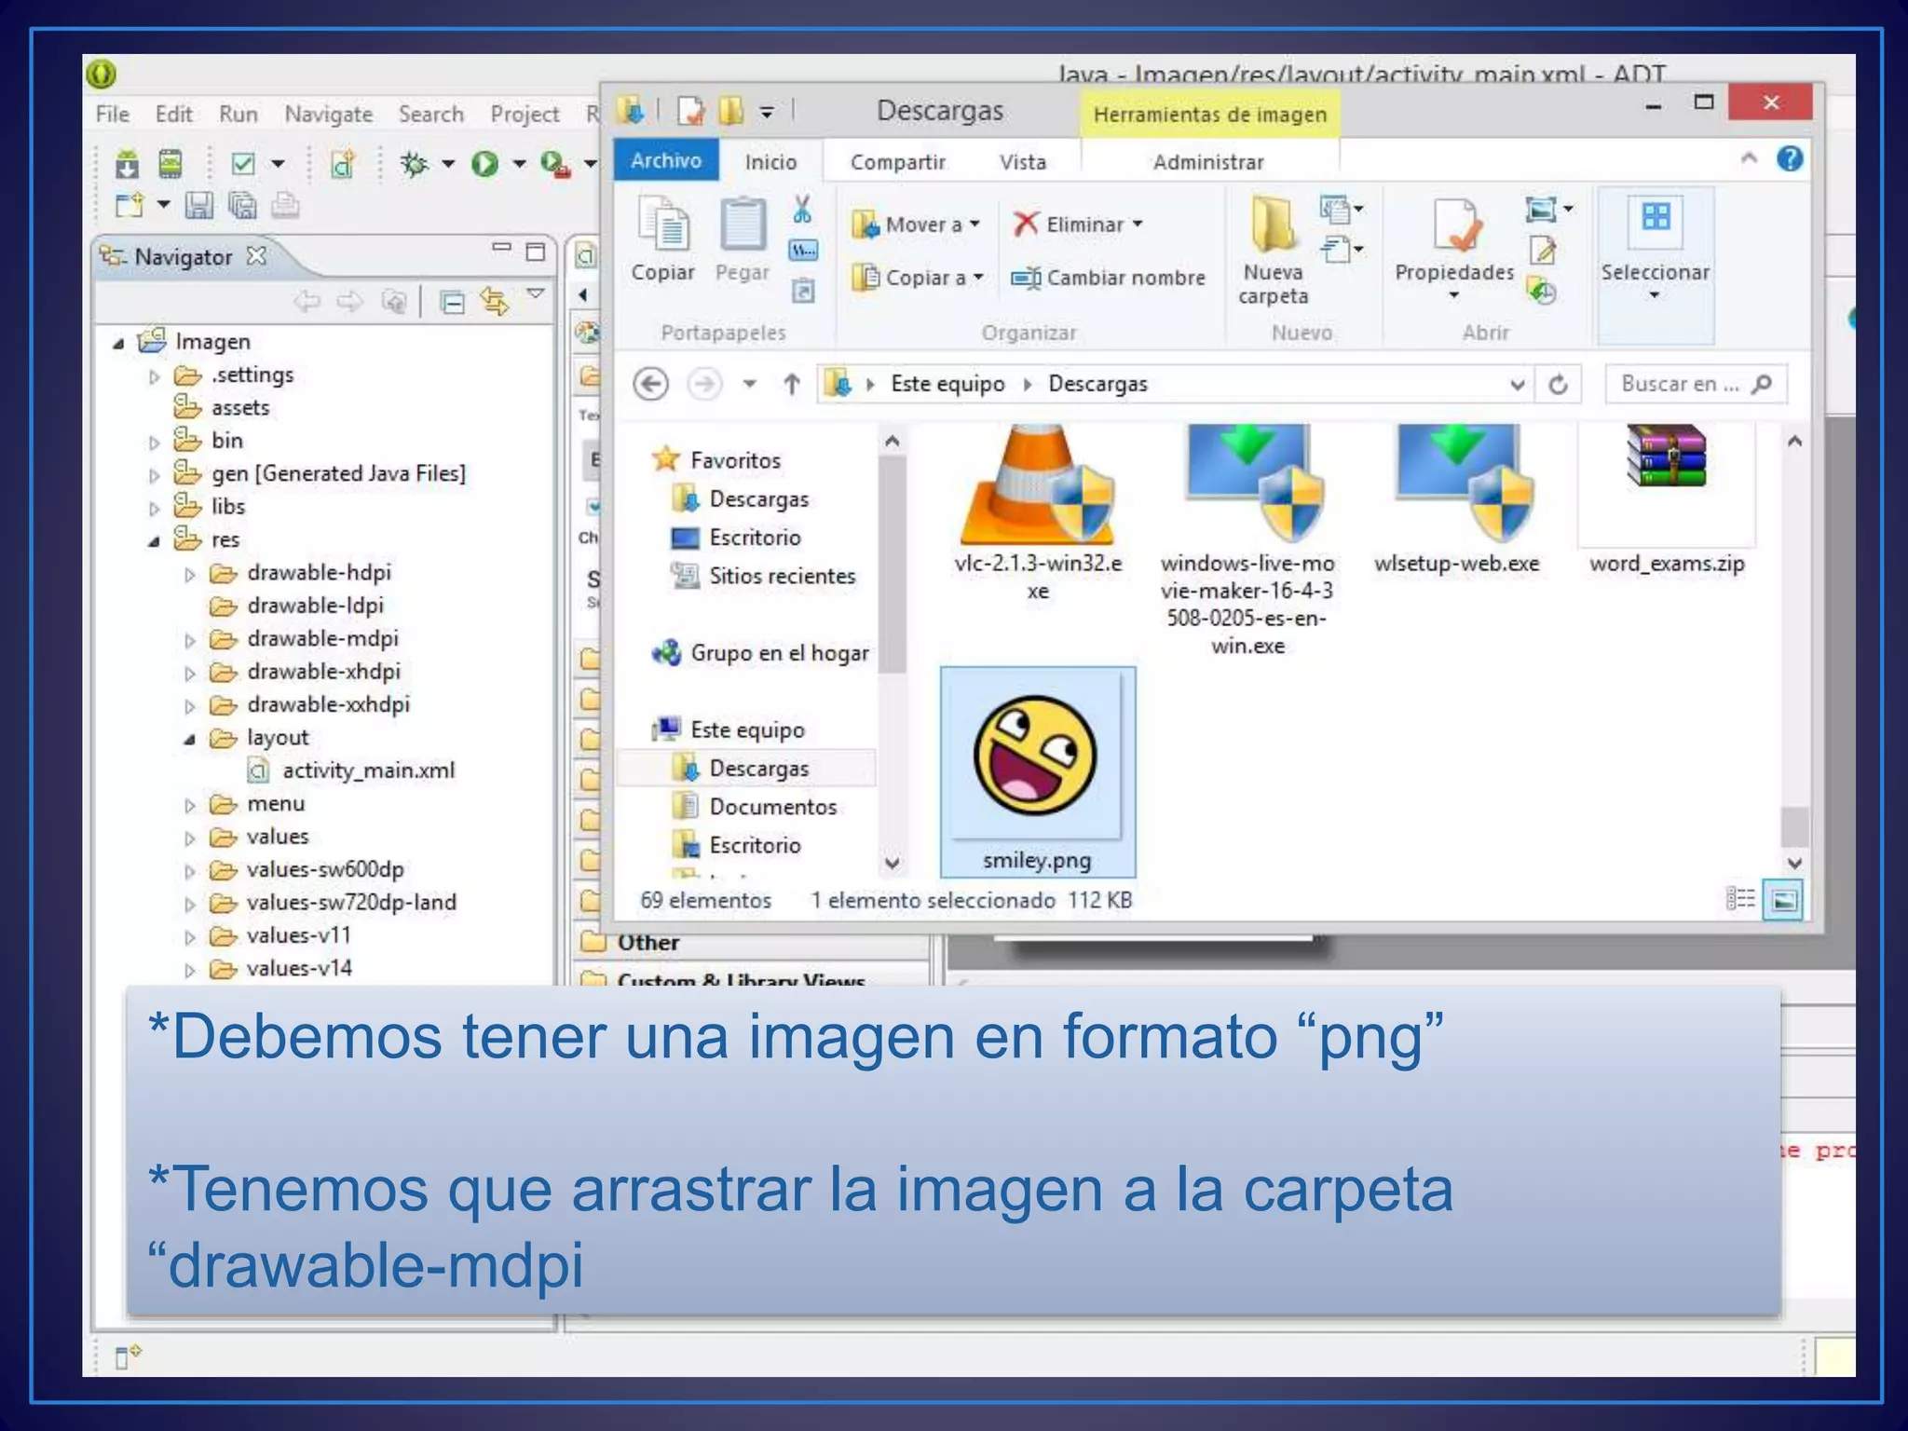1908x1431 pixels.
Task: Click the Eclipse Run green play icon
Action: click(485, 165)
